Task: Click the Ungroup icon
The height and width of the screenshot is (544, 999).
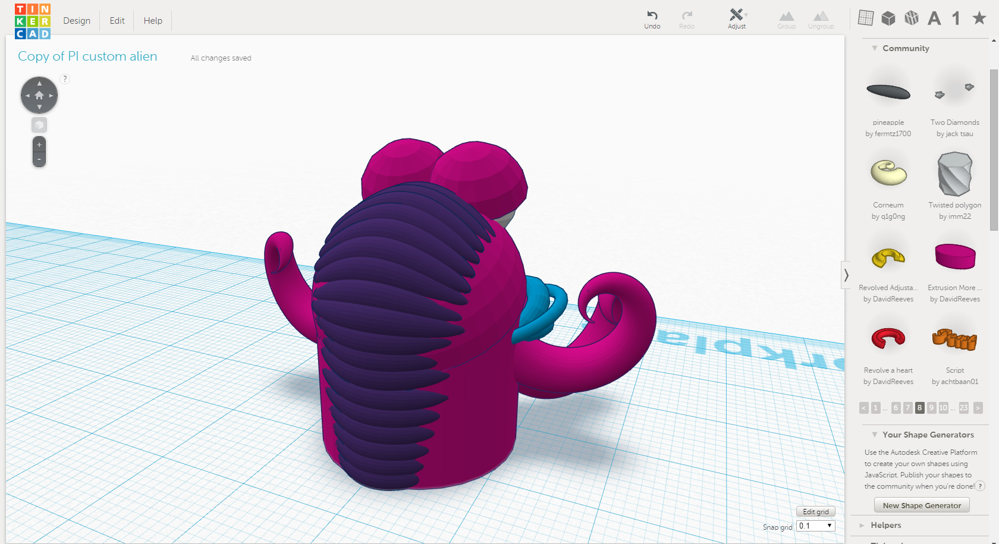Action: (821, 20)
